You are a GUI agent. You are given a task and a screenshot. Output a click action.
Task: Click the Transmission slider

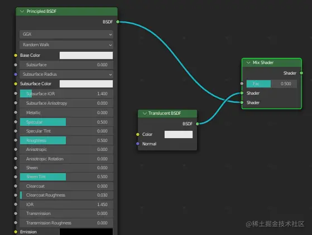click(x=66, y=214)
